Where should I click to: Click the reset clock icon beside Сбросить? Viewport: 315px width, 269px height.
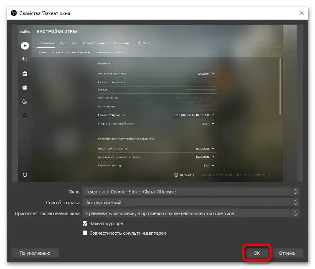click(x=176, y=175)
